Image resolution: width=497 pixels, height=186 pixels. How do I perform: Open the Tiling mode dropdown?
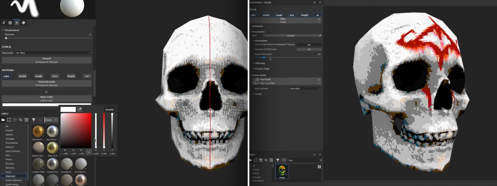(53, 53)
